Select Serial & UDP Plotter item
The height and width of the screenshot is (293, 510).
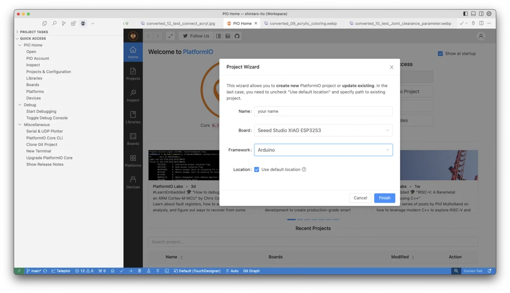click(44, 131)
